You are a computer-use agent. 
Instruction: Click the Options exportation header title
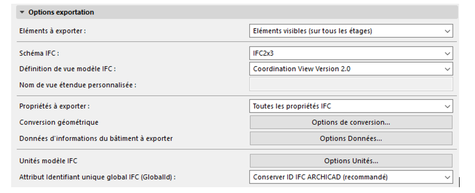coord(61,12)
